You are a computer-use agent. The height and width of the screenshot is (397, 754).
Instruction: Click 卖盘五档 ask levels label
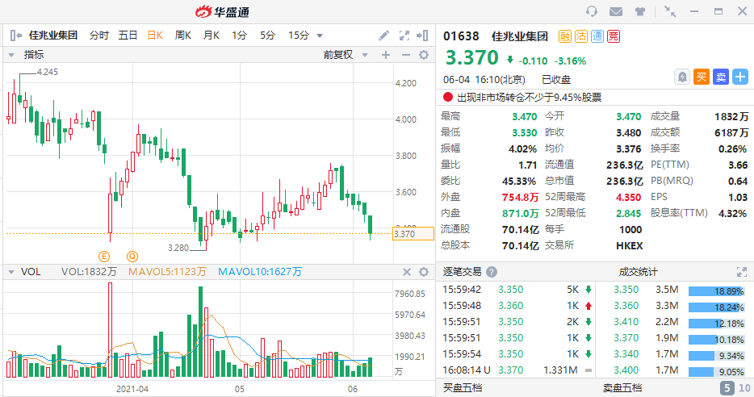click(622, 388)
